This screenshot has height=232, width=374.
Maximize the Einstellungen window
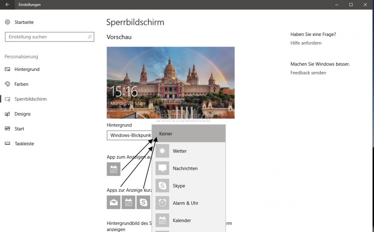pyautogui.click(x=351, y=5)
